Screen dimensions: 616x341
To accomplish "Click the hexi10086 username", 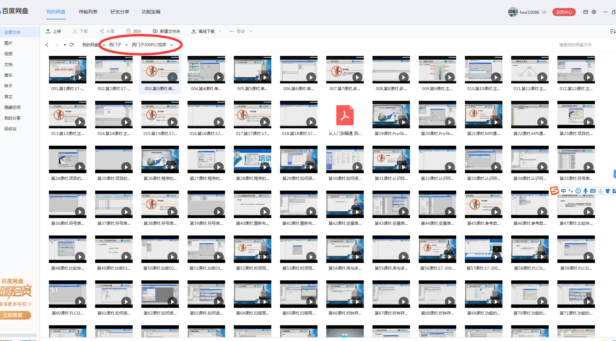I will click(x=530, y=12).
